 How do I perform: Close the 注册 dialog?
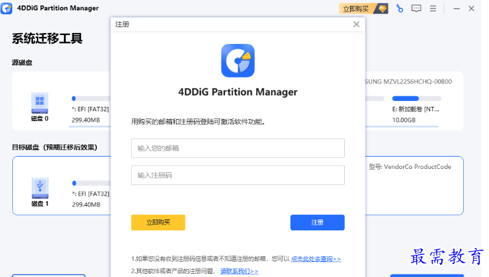(x=356, y=25)
